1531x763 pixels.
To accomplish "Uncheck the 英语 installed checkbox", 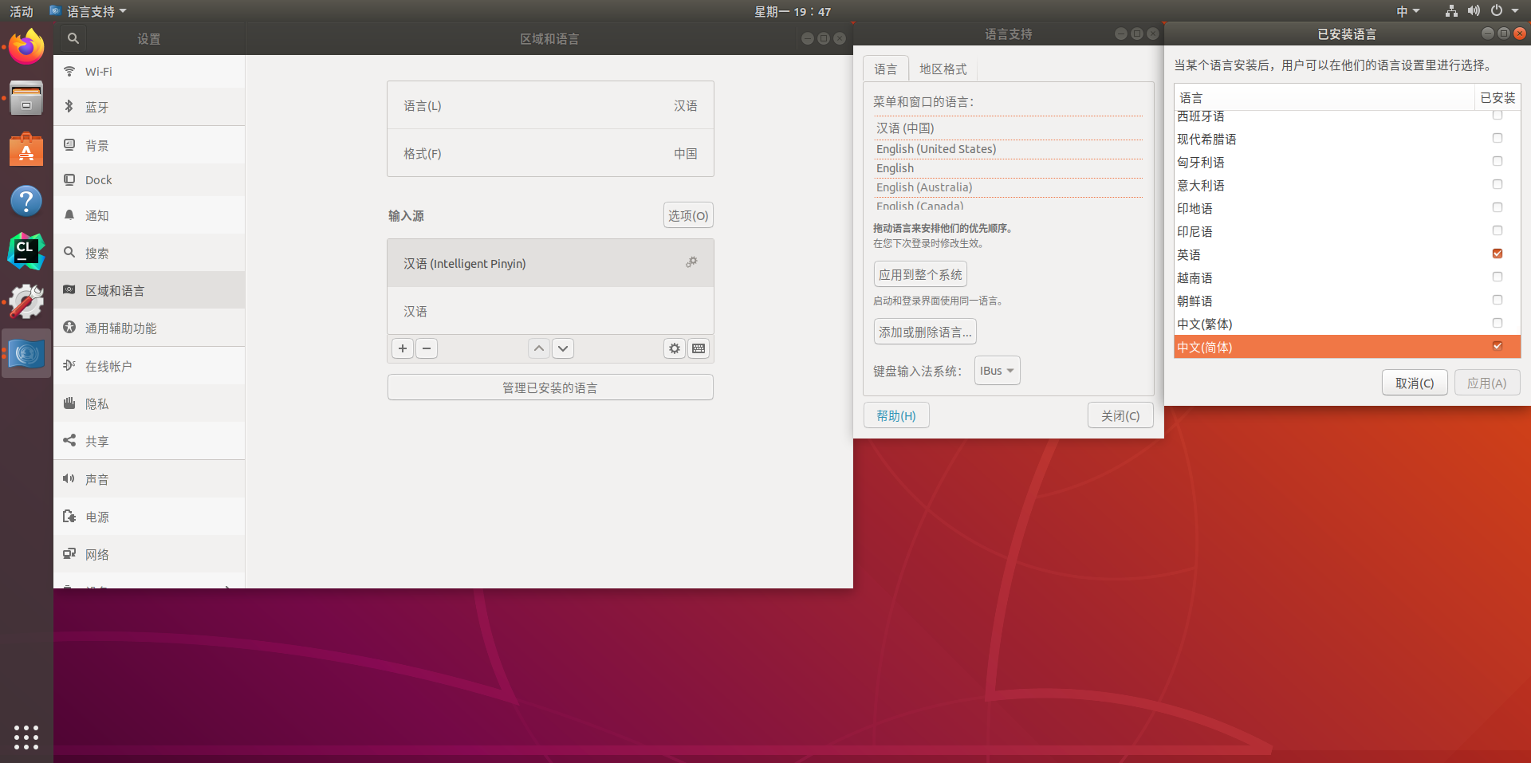I will 1497,254.
